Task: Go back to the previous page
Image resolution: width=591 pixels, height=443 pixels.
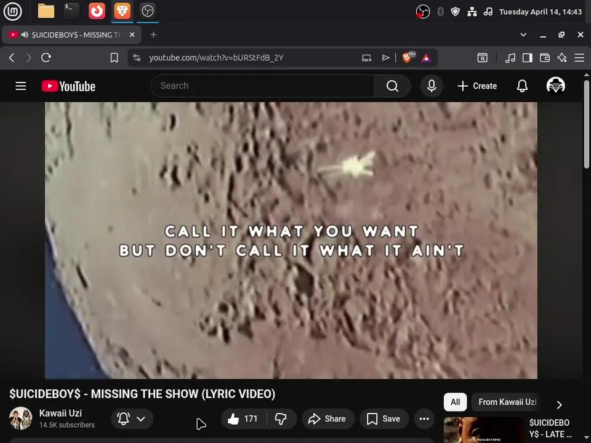Action: 12,58
